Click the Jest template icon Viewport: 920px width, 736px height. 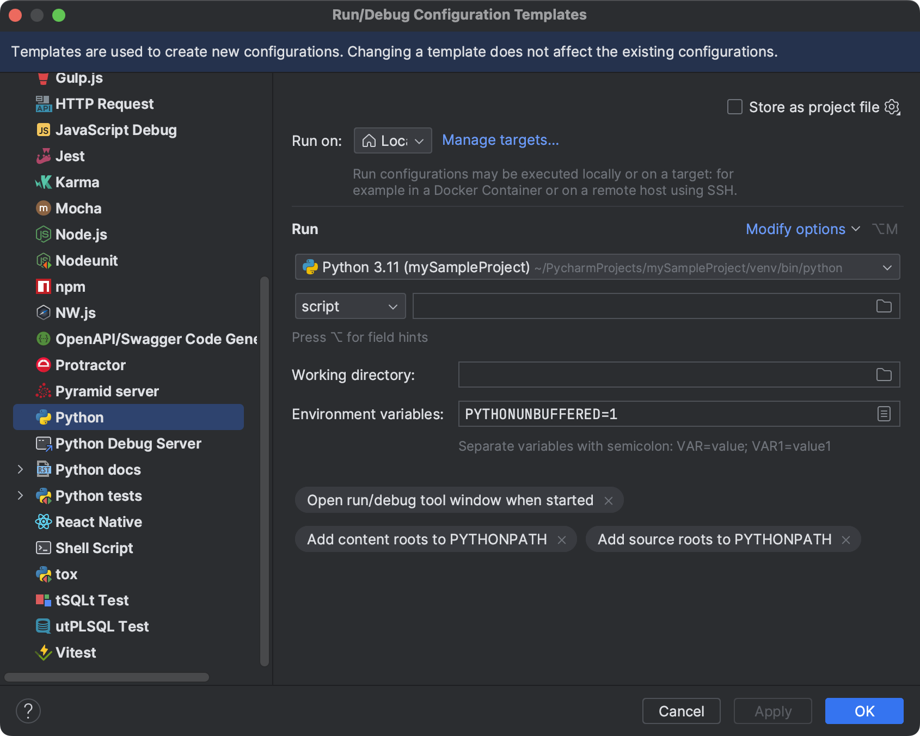coord(44,156)
